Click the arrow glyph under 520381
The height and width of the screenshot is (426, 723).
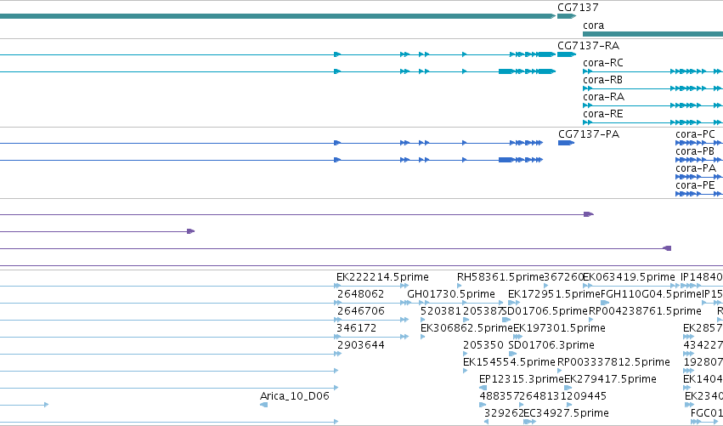pos(423,320)
